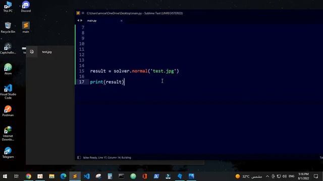Image resolution: width=323 pixels, height=181 pixels.
Task: Open the Discord desktop shortcut
Action: point(26,7)
